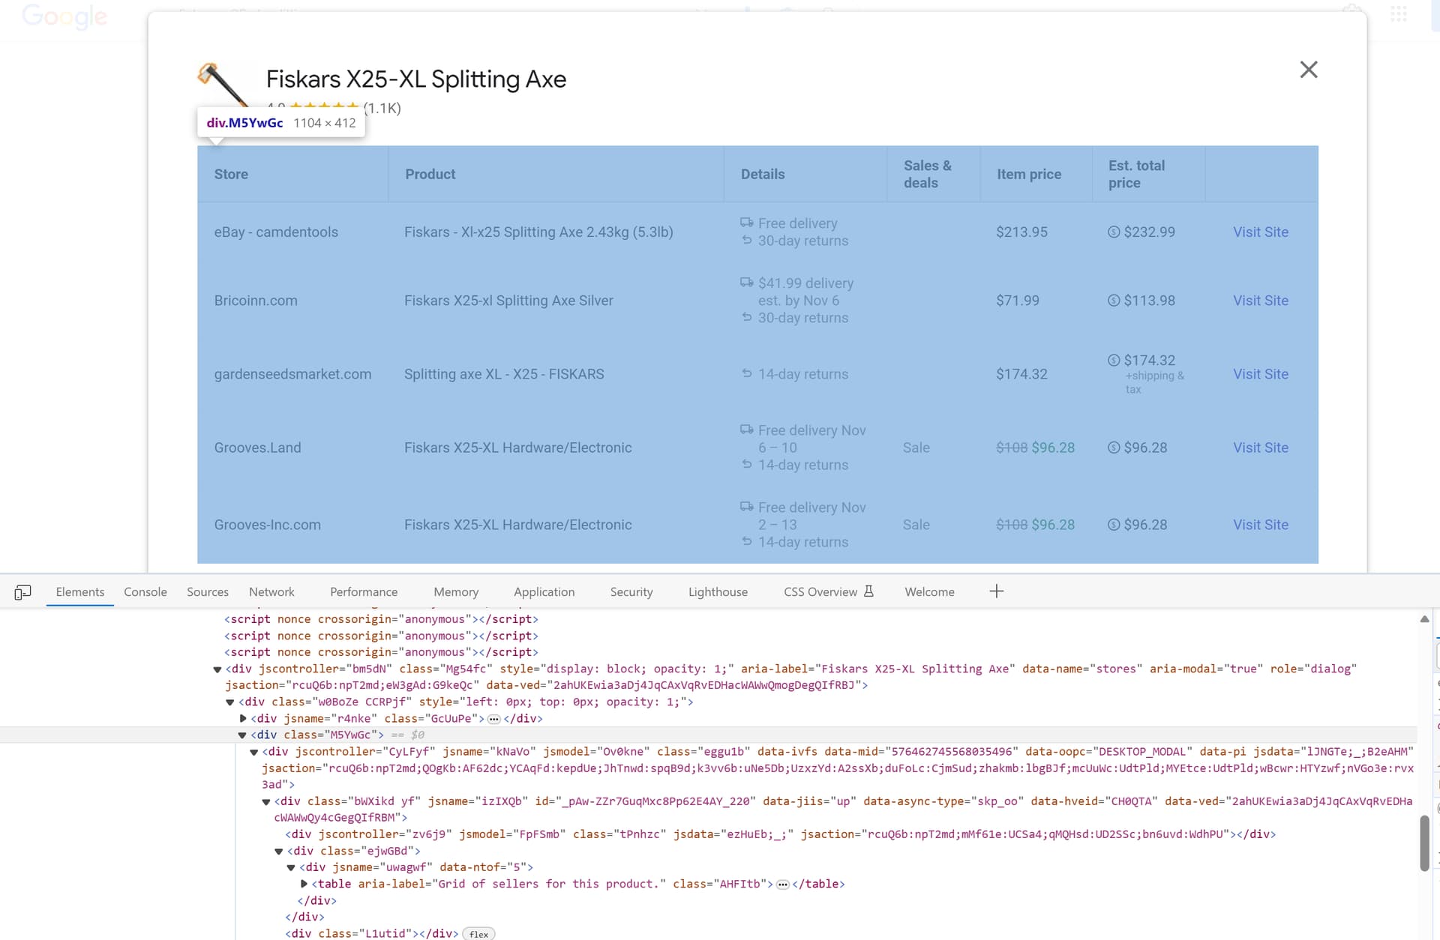The width and height of the screenshot is (1440, 940).
Task: Open more DevTools tabs with plus icon
Action: (x=996, y=591)
